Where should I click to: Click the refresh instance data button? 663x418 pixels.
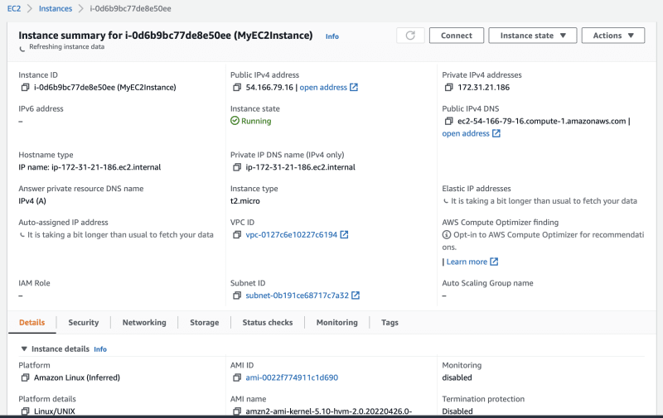(410, 36)
